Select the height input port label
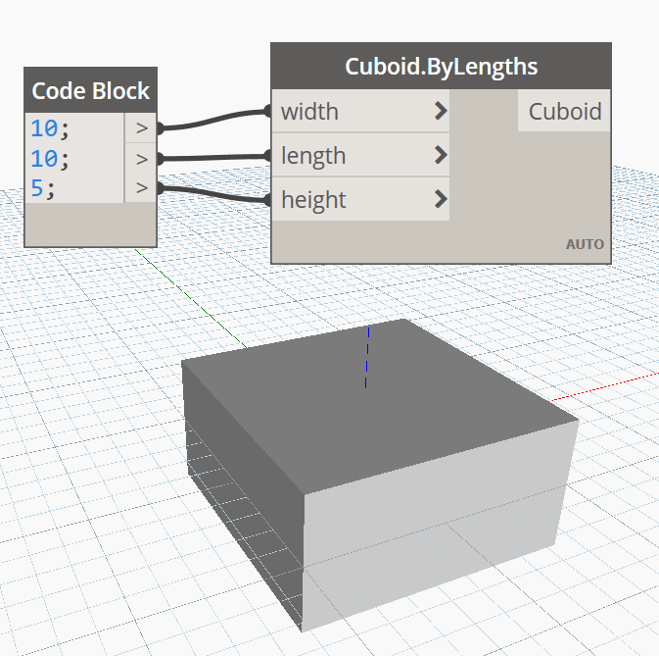 click(313, 200)
